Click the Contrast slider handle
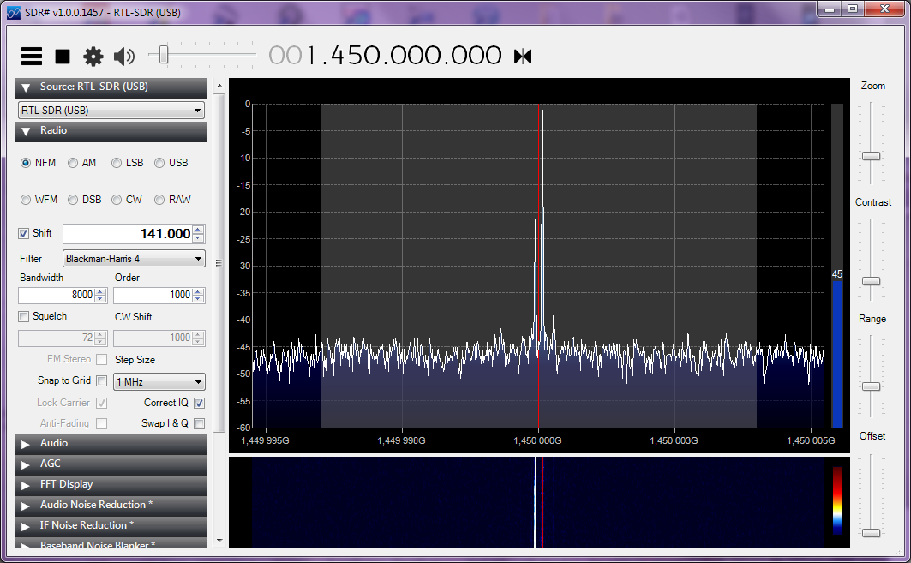 [871, 281]
